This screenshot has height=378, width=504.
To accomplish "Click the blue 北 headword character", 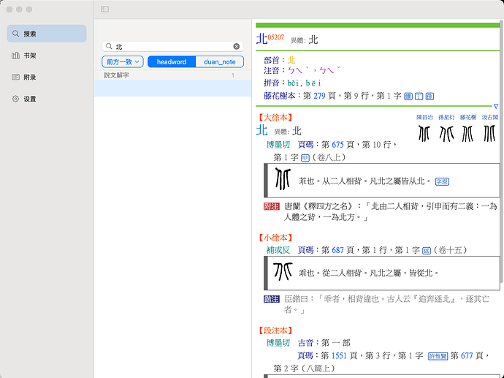I will (x=261, y=39).
